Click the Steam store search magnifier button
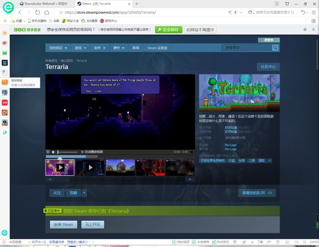 pyautogui.click(x=275, y=48)
